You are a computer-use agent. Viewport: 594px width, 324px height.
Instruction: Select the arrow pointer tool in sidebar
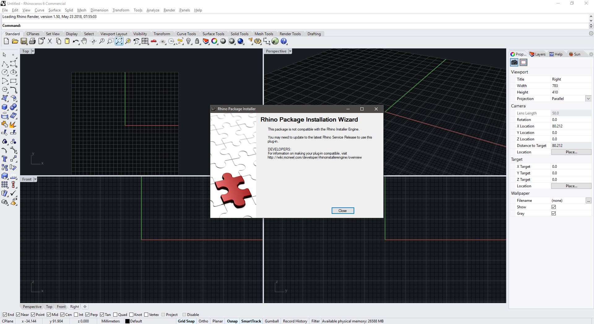(x=5, y=55)
